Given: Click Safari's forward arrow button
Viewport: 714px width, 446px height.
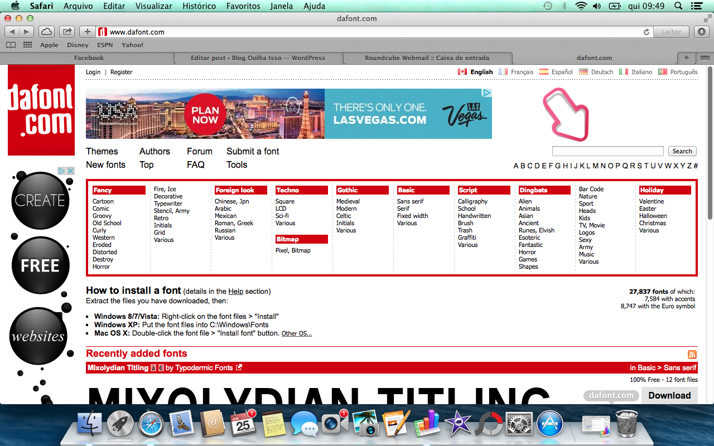Looking at the screenshot, I should click(x=26, y=32).
